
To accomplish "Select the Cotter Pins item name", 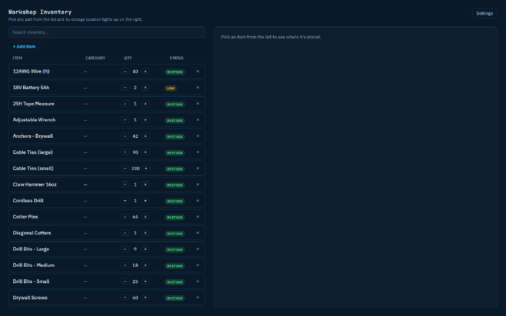I will (x=25, y=217).
